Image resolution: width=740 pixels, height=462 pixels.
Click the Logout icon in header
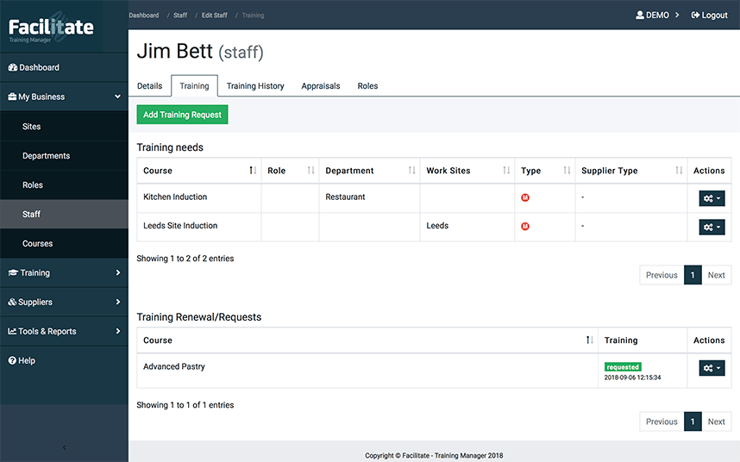coord(696,16)
